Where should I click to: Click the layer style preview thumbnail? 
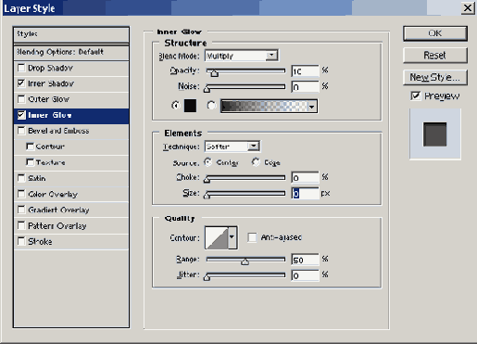[x=435, y=134]
